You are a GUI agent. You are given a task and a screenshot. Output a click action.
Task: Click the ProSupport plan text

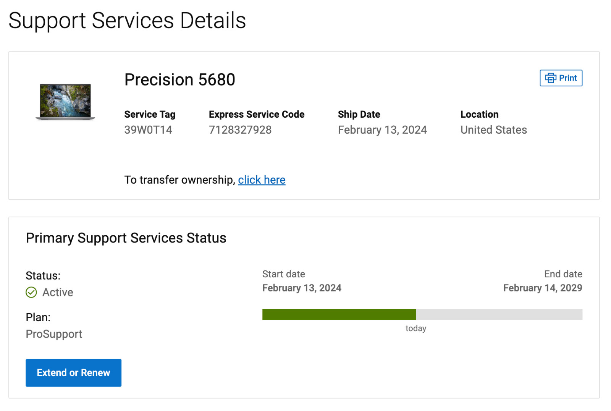point(54,334)
